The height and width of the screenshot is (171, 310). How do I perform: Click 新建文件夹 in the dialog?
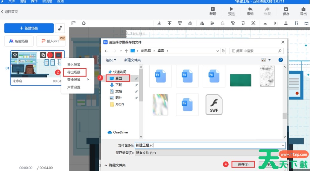point(132,60)
